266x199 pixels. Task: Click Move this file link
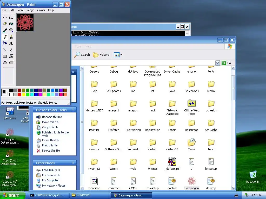click(x=50, y=122)
